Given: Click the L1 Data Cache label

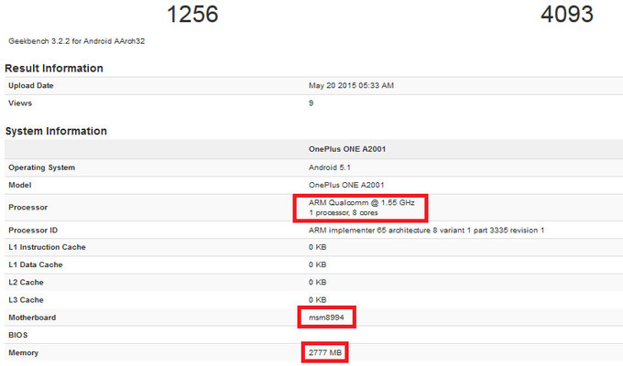Looking at the screenshot, I should tap(36, 264).
